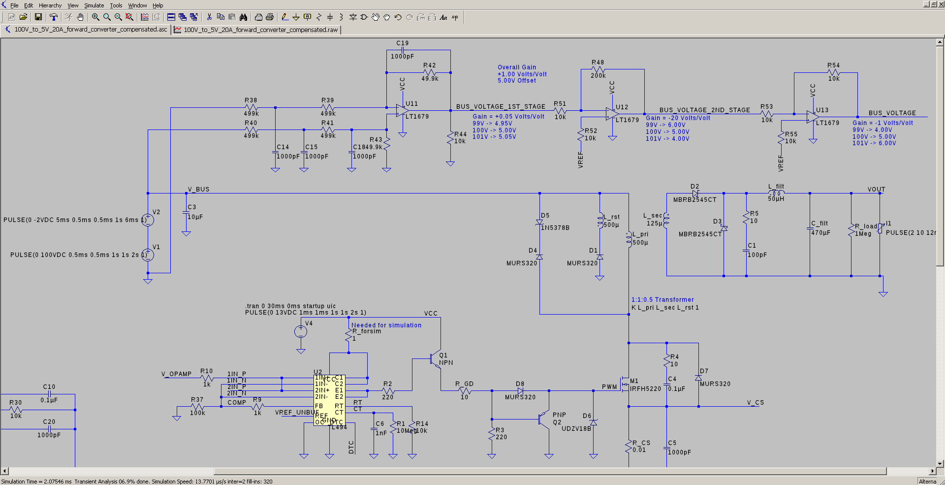
Task: Click the 'K L_pri L_sec L_rst 1' directive
Action: (665, 308)
